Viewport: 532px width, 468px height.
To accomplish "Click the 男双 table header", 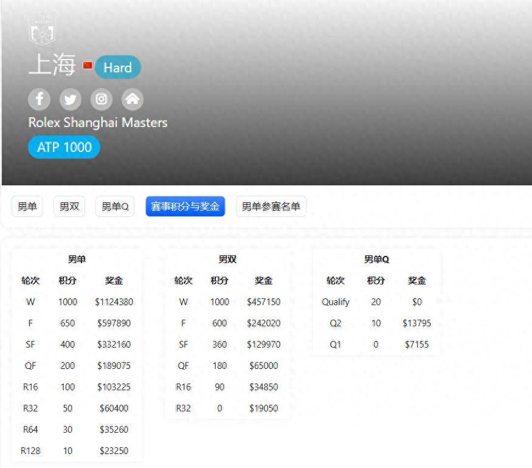I will 227,260.
